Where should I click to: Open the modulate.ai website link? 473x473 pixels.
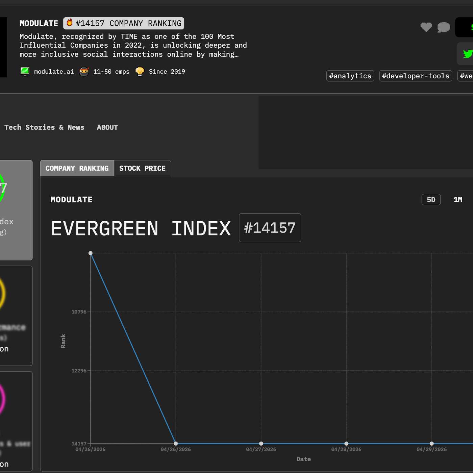pos(54,72)
